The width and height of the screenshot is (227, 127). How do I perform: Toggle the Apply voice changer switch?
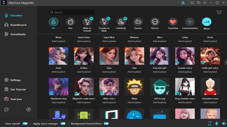(x=63, y=124)
